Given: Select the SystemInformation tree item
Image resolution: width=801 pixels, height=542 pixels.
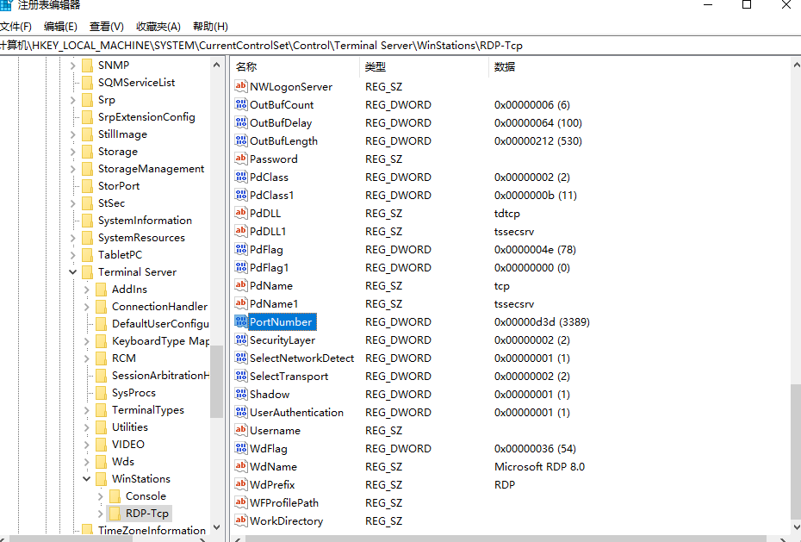Looking at the screenshot, I should 145,221.
